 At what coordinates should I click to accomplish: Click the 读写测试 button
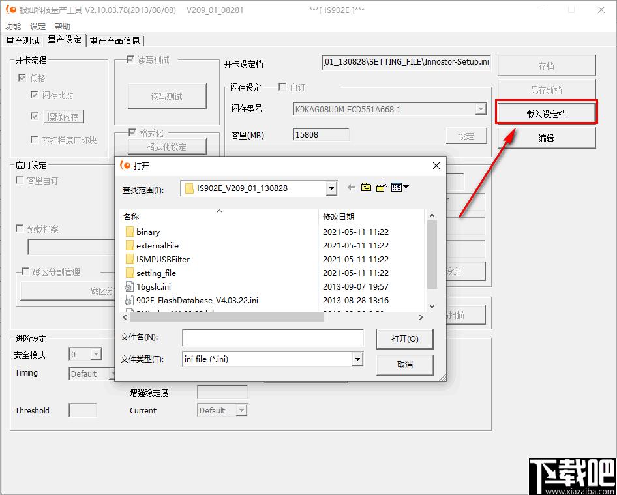(x=167, y=96)
